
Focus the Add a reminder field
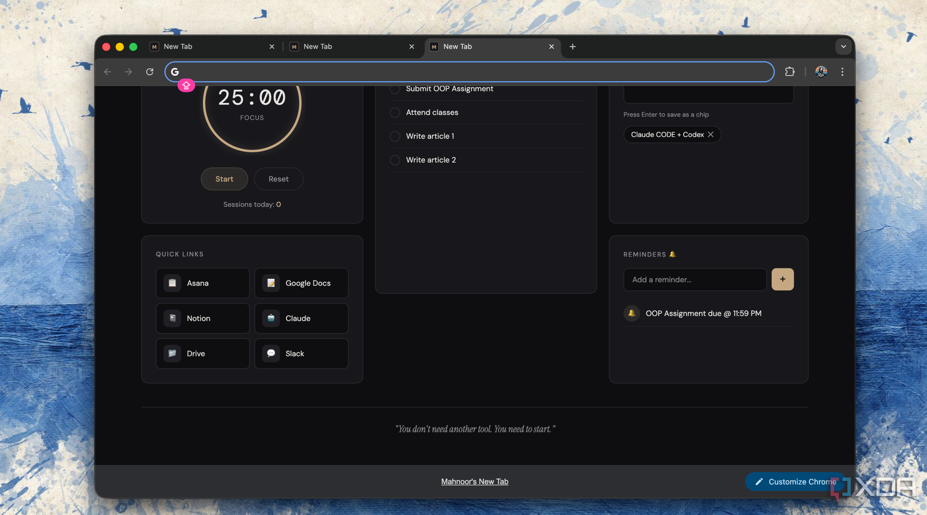[x=695, y=279]
